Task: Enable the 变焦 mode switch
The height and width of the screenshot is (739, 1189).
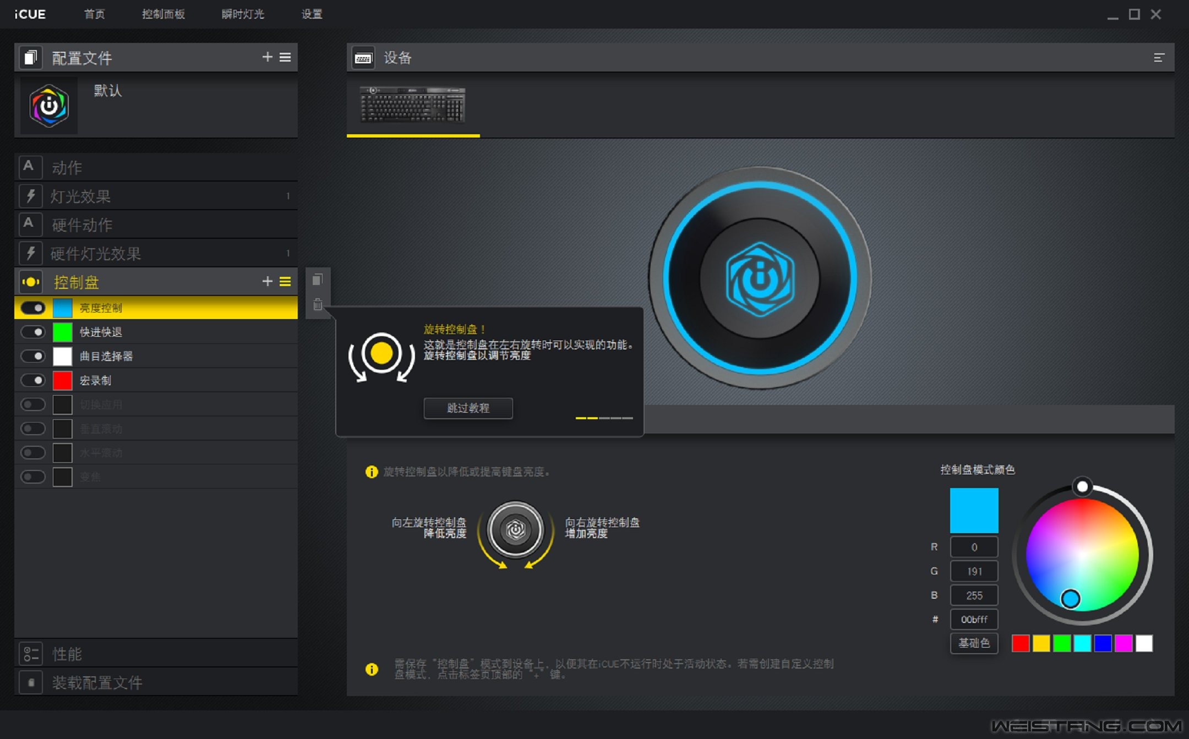Action: pyautogui.click(x=33, y=477)
